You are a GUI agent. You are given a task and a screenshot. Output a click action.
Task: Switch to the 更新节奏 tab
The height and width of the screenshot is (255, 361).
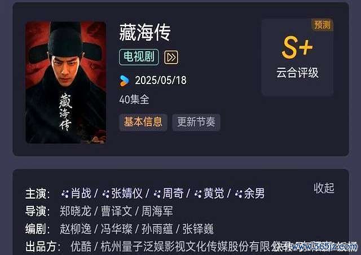point(196,122)
